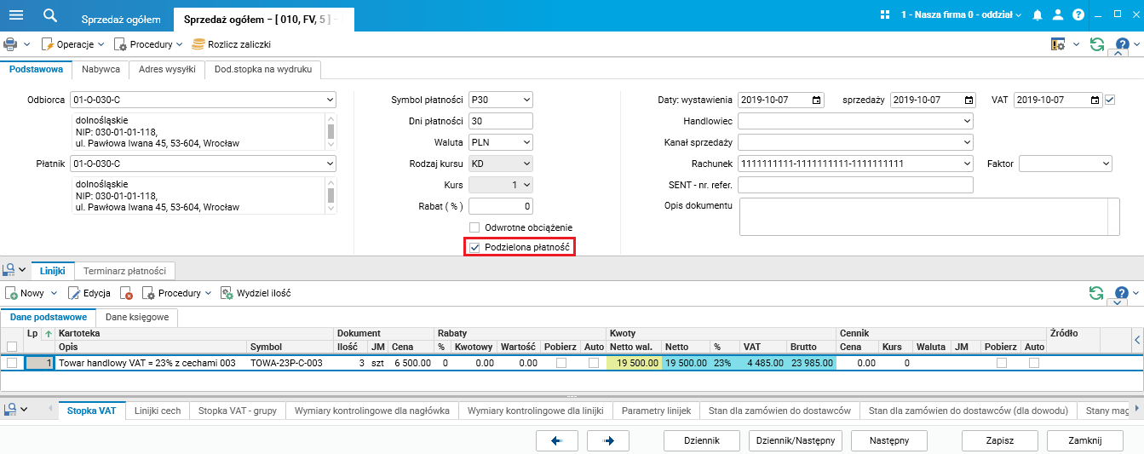Open the Faktor dropdown
Image resolution: width=1144 pixels, height=454 pixels.
coord(1106,164)
